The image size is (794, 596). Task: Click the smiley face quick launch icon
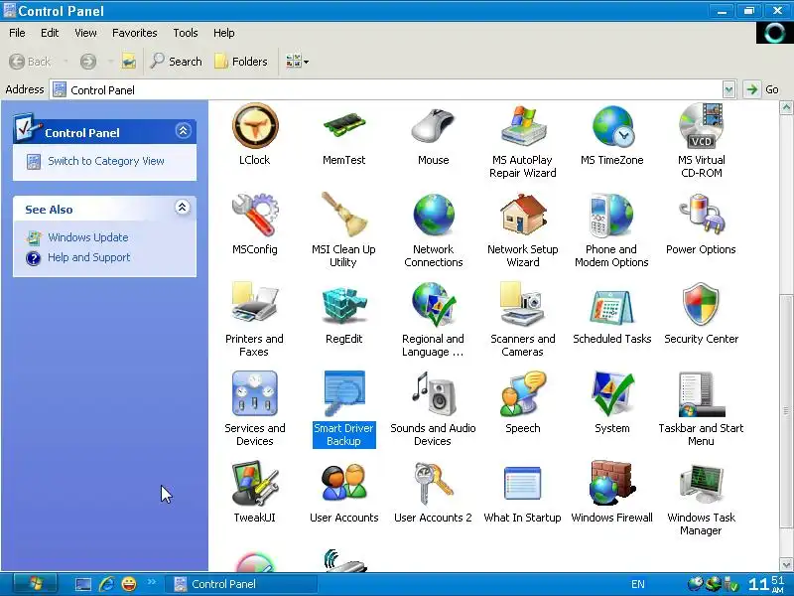[129, 584]
